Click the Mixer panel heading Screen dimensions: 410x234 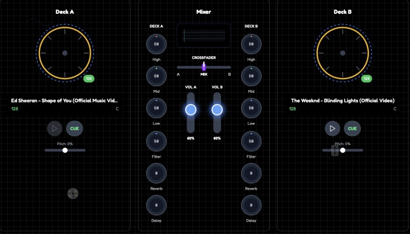click(x=203, y=12)
